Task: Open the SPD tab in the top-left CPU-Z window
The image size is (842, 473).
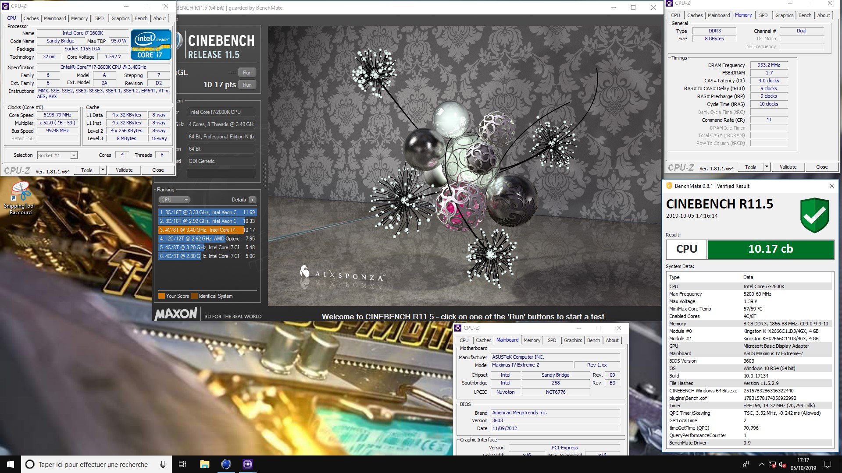Action: coord(100,18)
